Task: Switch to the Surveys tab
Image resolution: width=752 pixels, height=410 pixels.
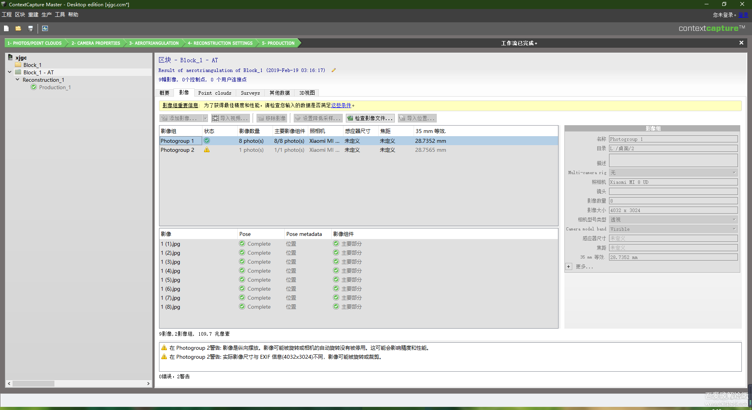Action: [250, 93]
